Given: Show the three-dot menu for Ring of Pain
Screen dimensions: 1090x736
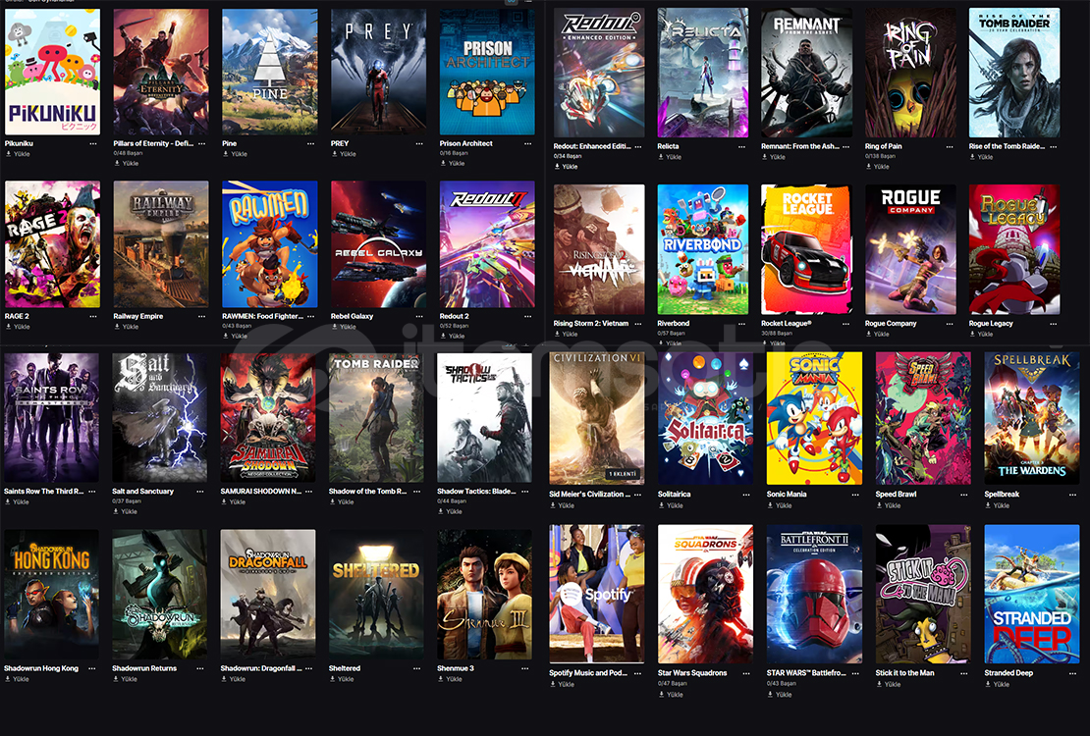Looking at the screenshot, I should (x=950, y=146).
